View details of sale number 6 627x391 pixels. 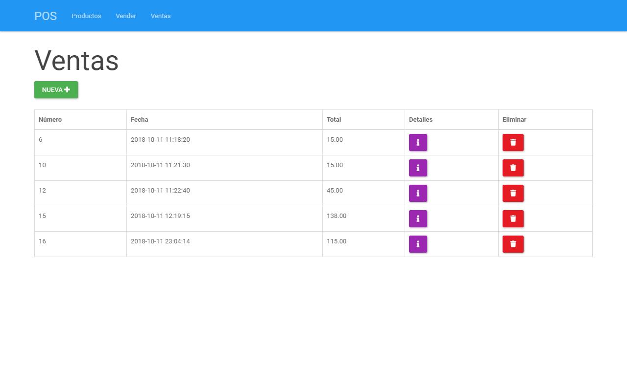[418, 142]
